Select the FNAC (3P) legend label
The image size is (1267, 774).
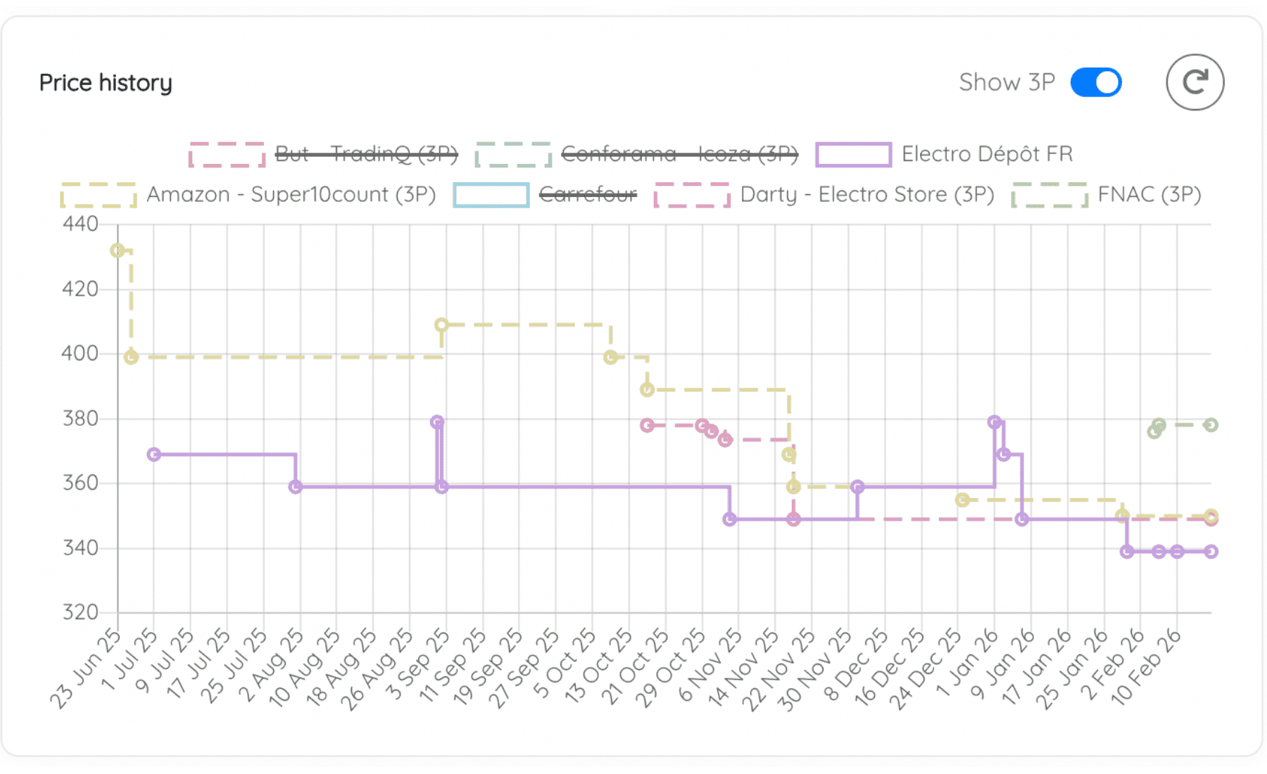pos(1149,194)
